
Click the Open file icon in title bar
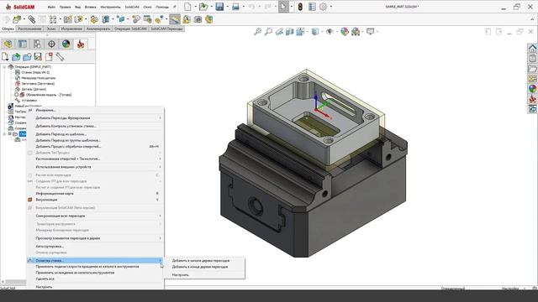click(x=203, y=7)
